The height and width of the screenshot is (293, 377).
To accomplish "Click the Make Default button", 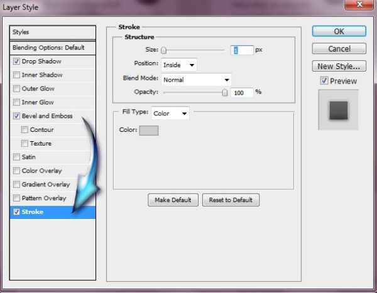I will (173, 200).
